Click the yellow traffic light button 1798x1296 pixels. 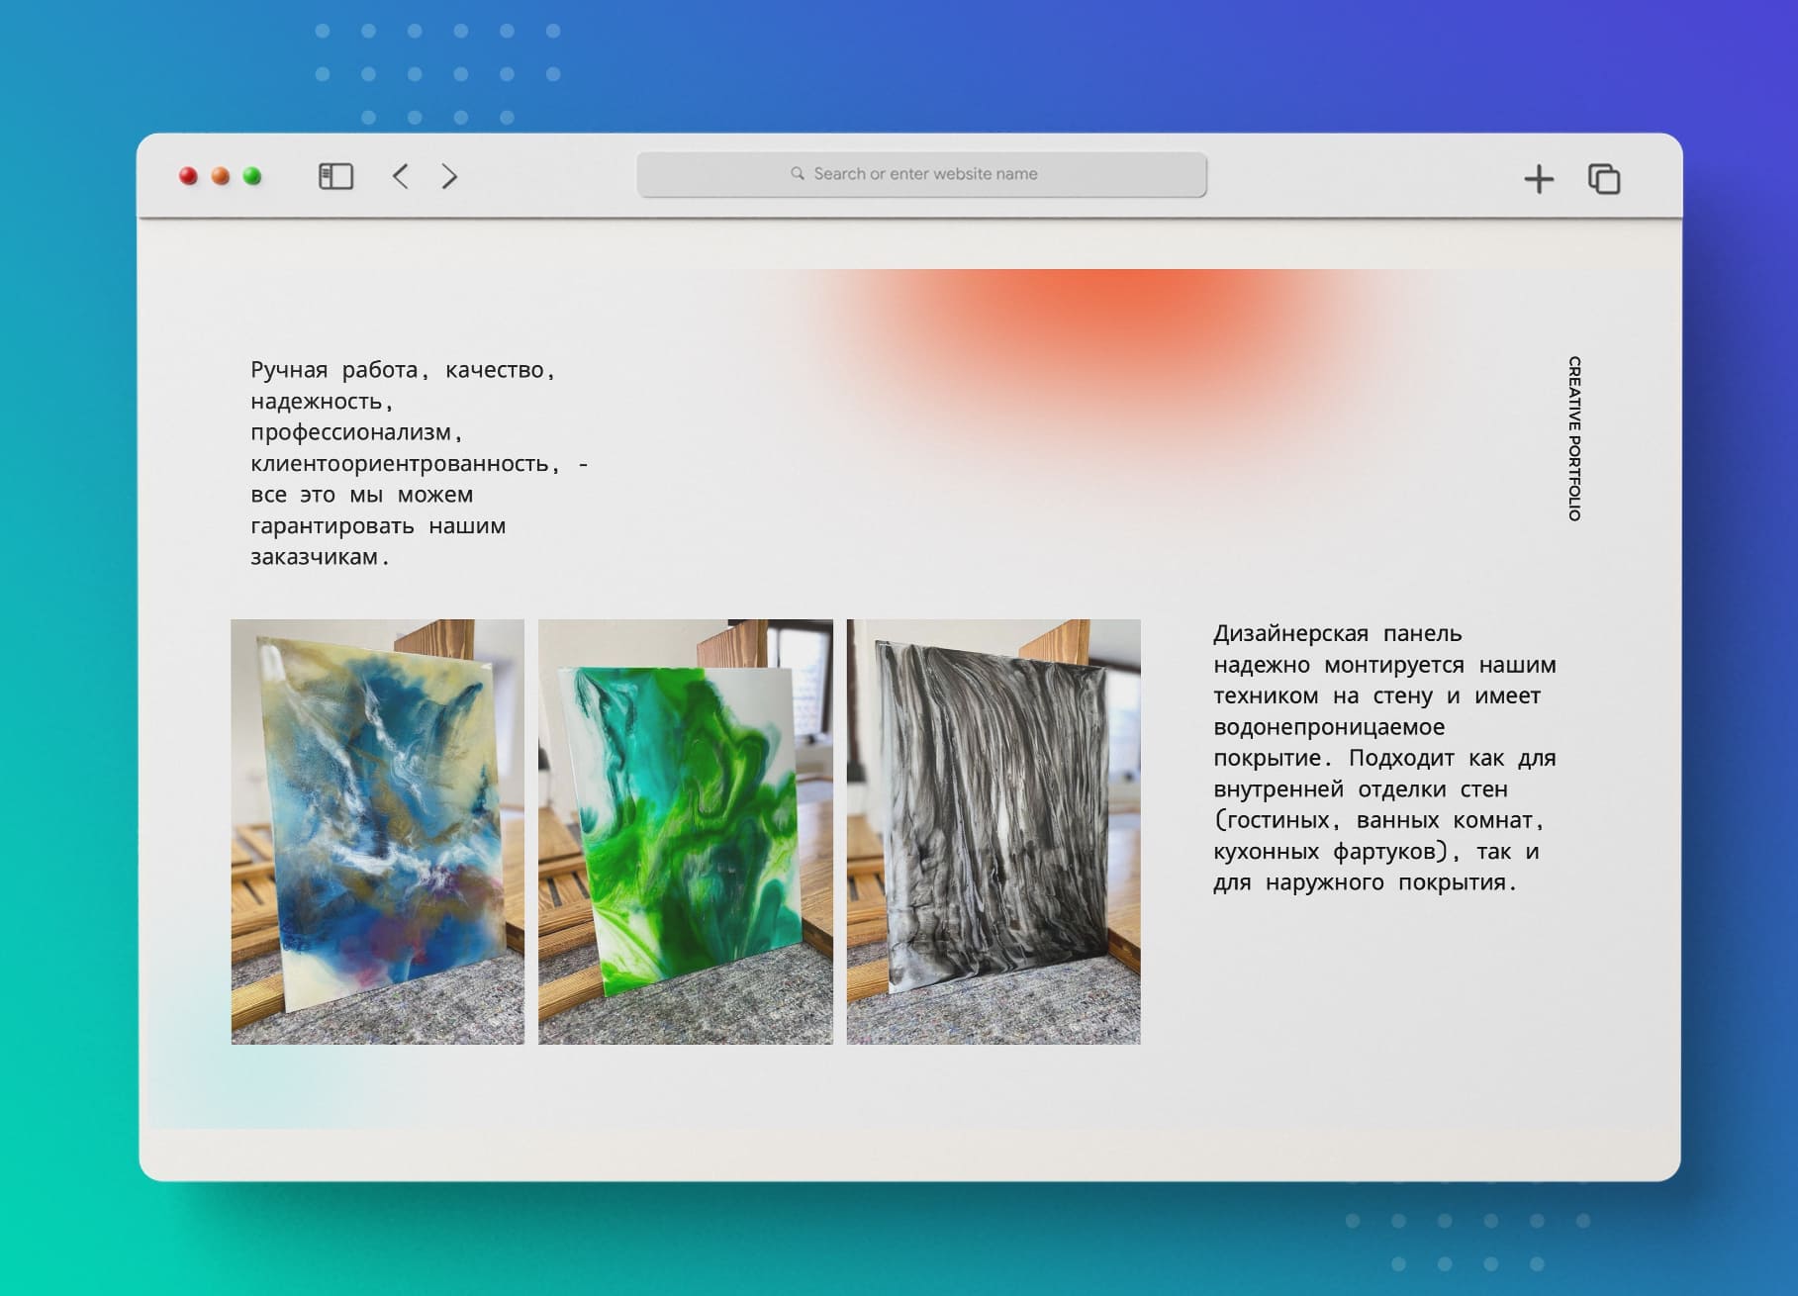[x=220, y=174]
